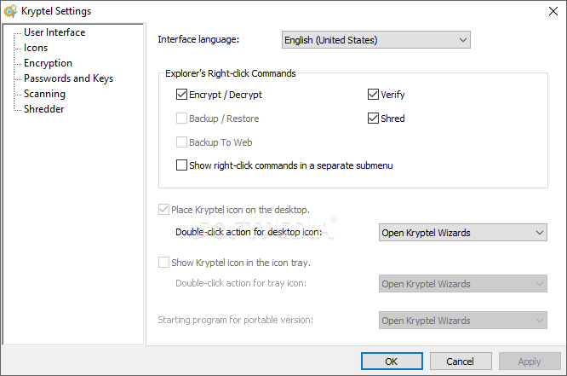Click the Kryptel Settings title text
This screenshot has height=376, width=567.
coord(56,11)
